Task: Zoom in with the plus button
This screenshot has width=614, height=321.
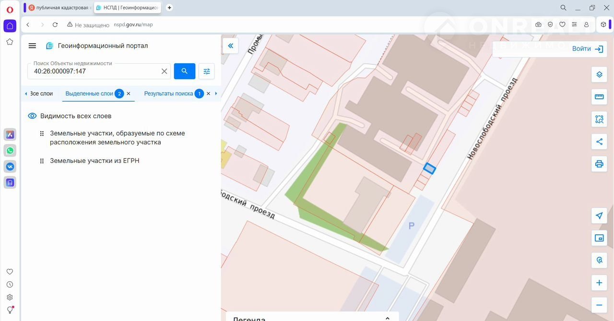Action: 599,283
